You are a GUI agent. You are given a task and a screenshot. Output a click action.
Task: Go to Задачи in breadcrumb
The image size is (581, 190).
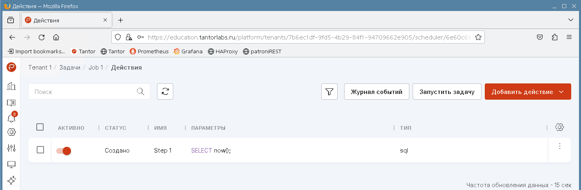coord(70,68)
